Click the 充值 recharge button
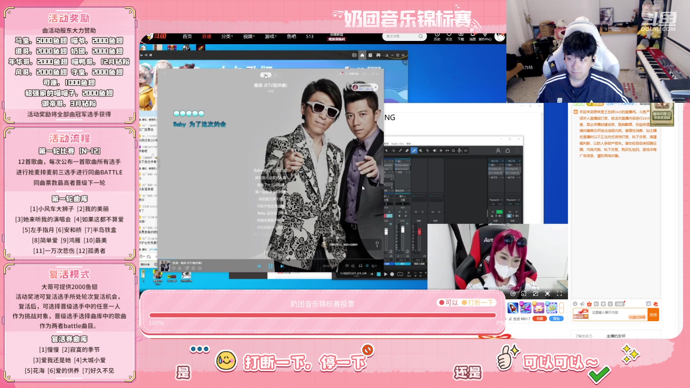 pos(539,319)
